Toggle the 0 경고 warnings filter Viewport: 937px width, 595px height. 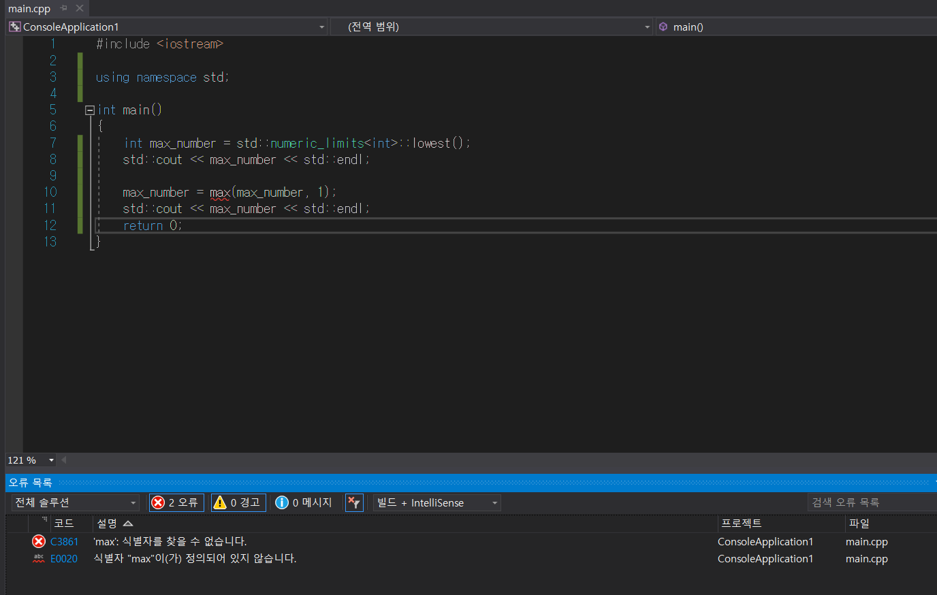tap(238, 502)
